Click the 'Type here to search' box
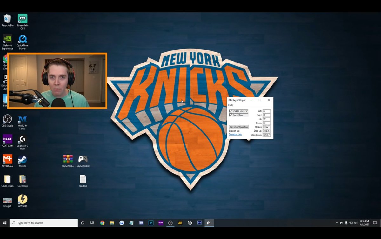This screenshot has width=381, height=239. (43, 223)
